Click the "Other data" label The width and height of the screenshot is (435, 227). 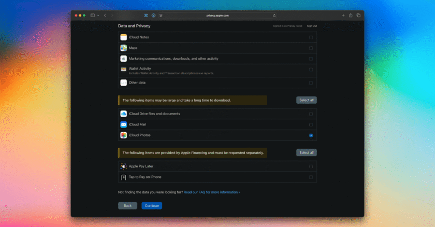[x=137, y=83]
